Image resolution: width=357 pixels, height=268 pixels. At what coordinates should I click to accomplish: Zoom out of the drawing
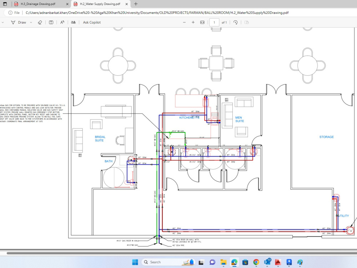(x=184, y=22)
